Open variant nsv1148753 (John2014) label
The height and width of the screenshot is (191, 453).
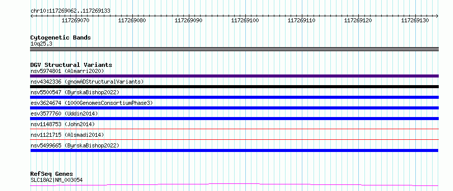point(63,124)
